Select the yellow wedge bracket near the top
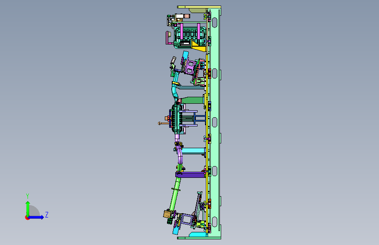 199,46
